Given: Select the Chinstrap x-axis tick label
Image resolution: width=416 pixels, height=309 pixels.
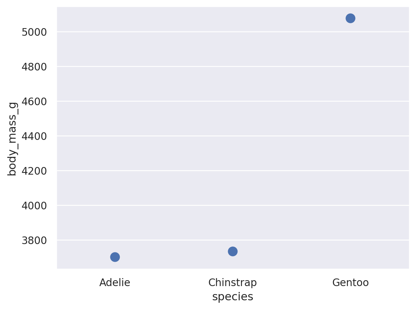Looking at the screenshot, I should [x=232, y=283].
